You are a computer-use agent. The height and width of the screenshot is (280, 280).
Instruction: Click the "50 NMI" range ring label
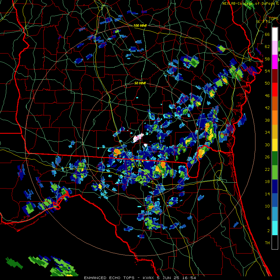point(140,83)
